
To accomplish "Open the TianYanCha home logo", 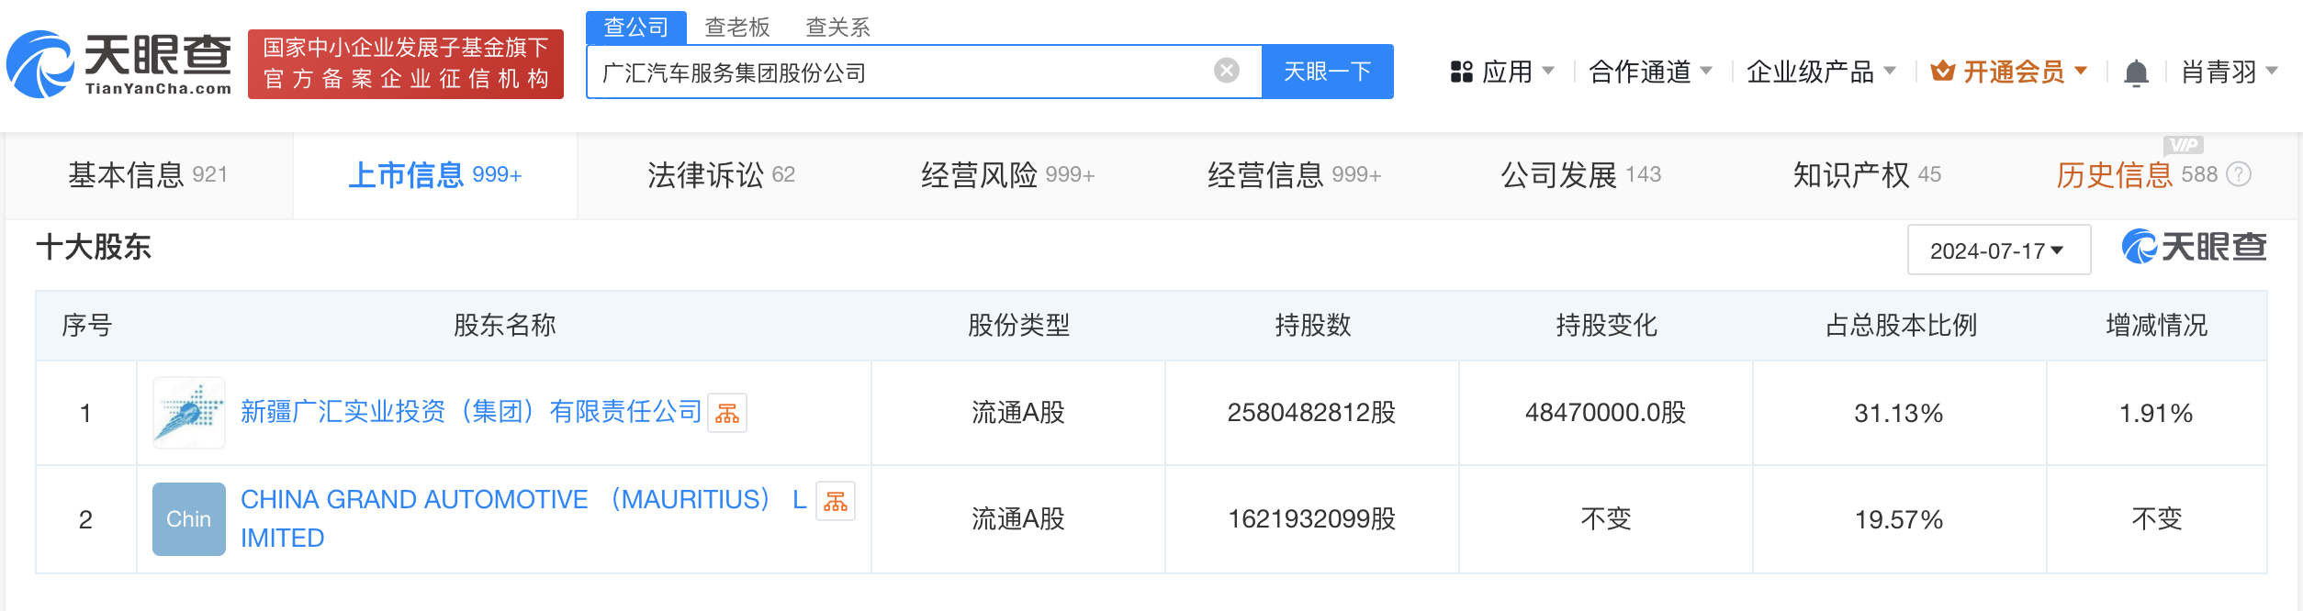I will 118,64.
